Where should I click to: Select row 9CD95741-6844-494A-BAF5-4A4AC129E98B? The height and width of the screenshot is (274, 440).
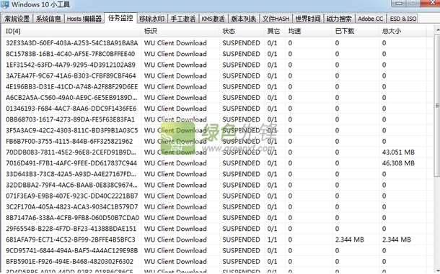tap(218, 250)
